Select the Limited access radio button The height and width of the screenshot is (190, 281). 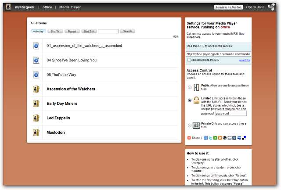click(x=190, y=100)
